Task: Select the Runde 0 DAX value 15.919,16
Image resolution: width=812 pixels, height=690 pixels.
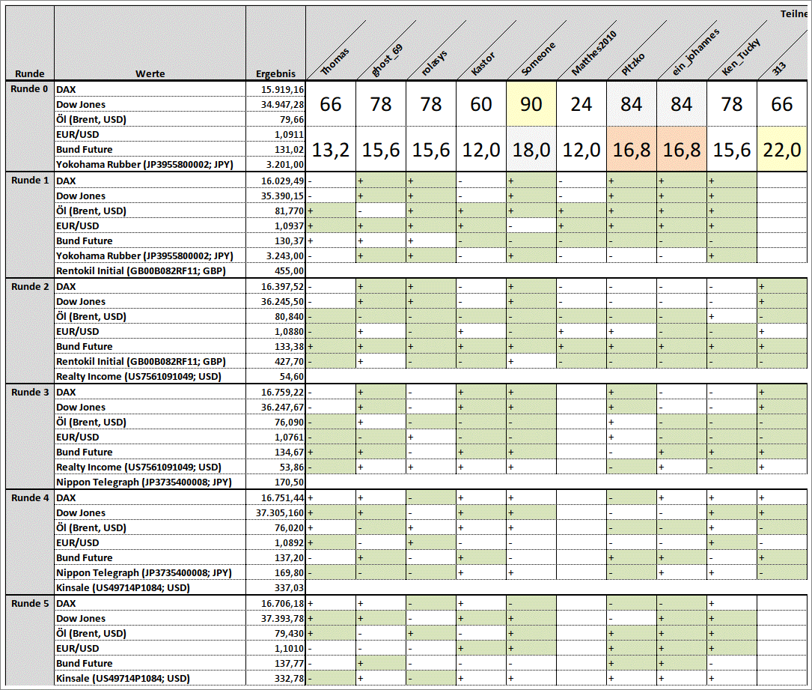Action: coord(282,89)
